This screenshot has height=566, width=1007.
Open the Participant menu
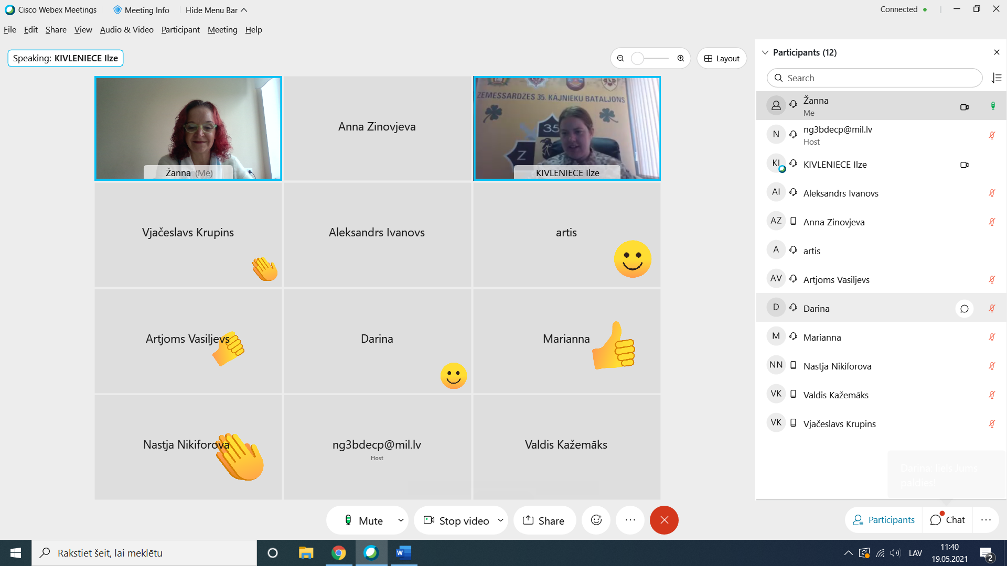(180, 30)
